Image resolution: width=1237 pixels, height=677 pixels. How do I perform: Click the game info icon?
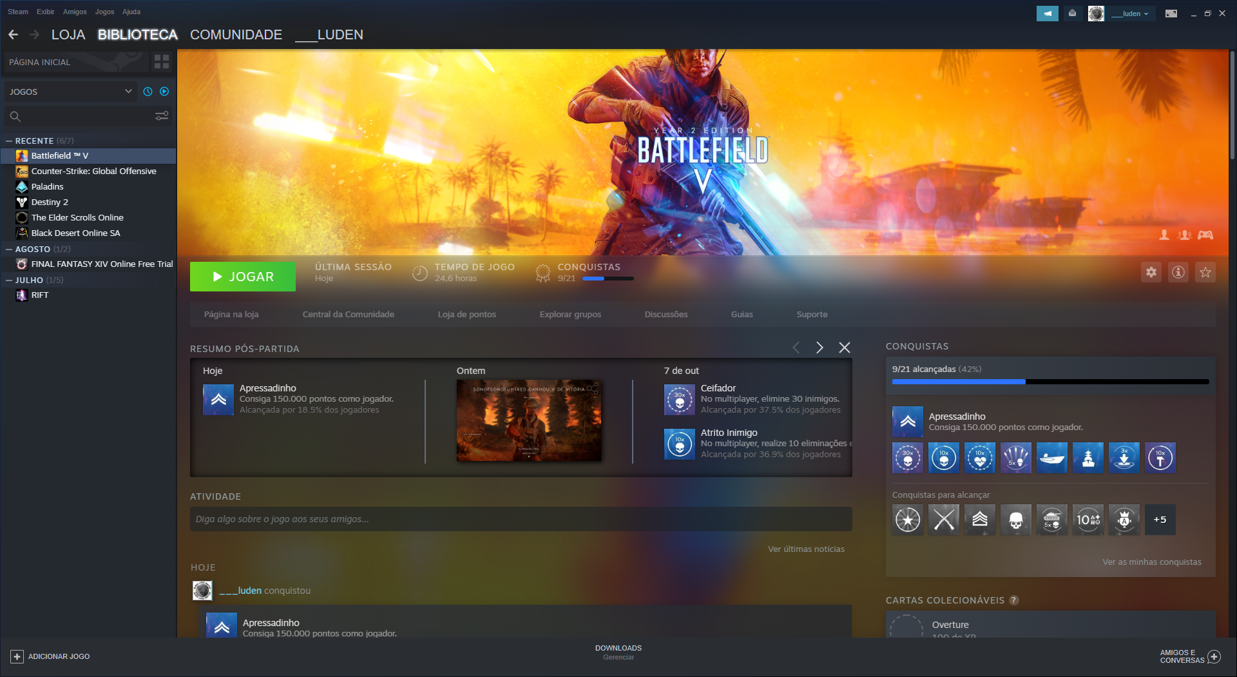1178,272
